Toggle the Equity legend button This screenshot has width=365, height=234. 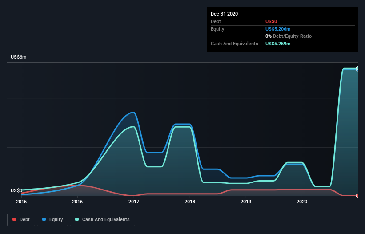pos(52,220)
